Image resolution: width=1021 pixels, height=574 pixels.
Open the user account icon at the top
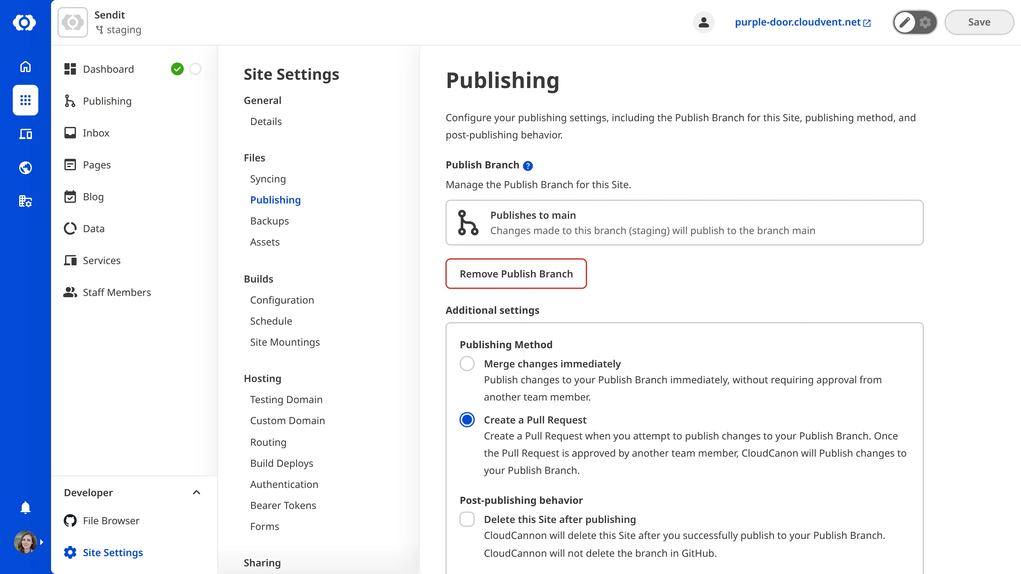(x=704, y=22)
